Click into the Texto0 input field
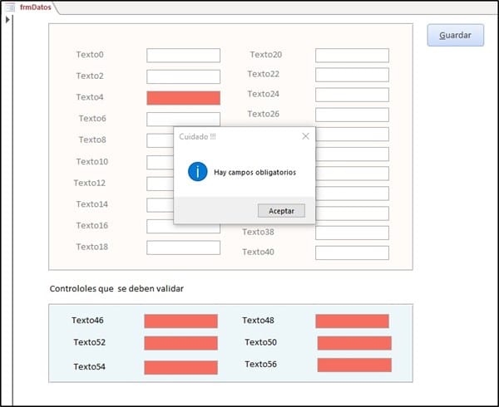499x407 pixels. [183, 56]
